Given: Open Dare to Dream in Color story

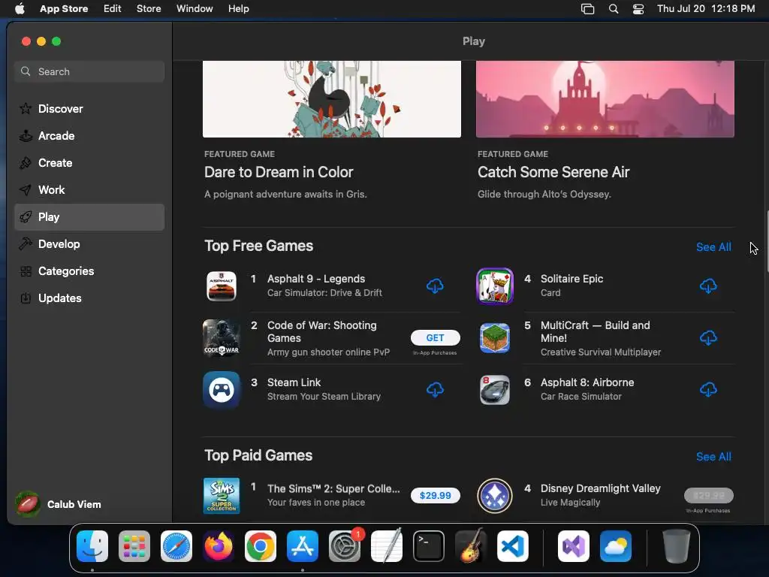Looking at the screenshot, I should [279, 172].
